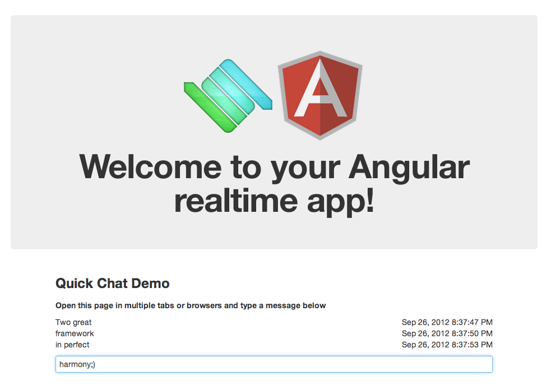Click the timestamp "Sep 26, 2012 8:37:47 PM"
Image resolution: width=551 pixels, height=390 pixels.
pyautogui.click(x=447, y=322)
